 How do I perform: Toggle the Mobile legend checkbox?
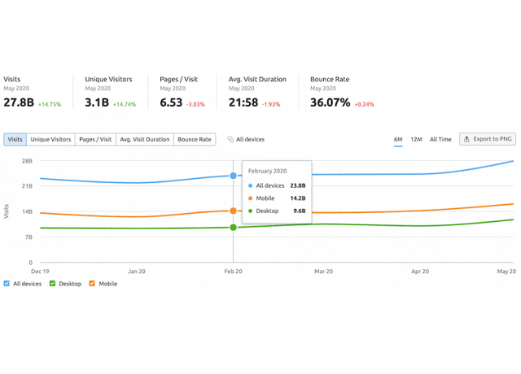point(92,284)
